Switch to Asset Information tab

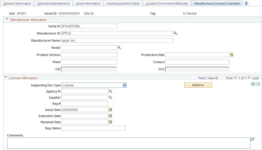coord(88,4)
